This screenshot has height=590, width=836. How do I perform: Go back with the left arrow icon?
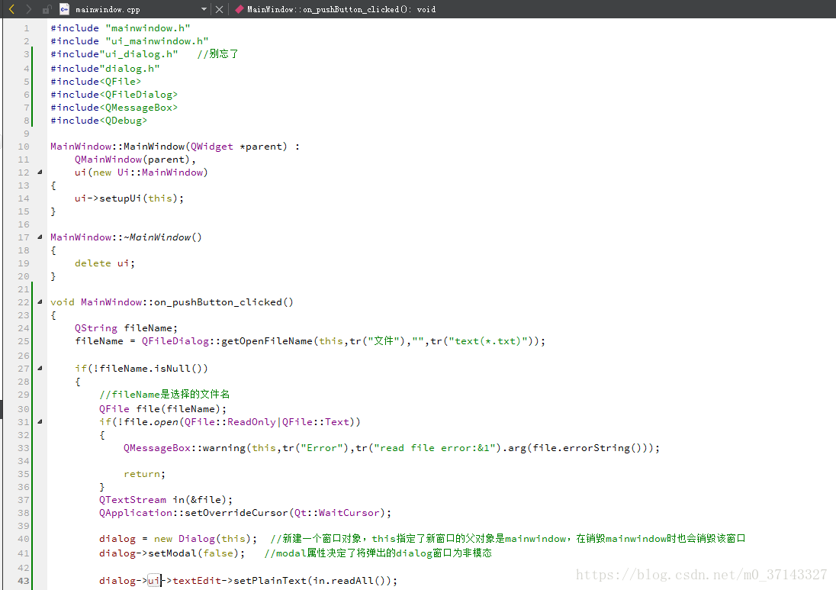[11, 9]
